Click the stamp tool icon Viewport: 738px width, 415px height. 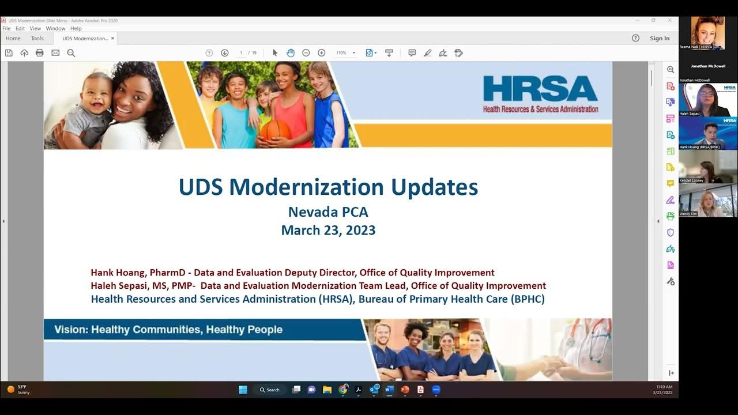(x=458, y=53)
